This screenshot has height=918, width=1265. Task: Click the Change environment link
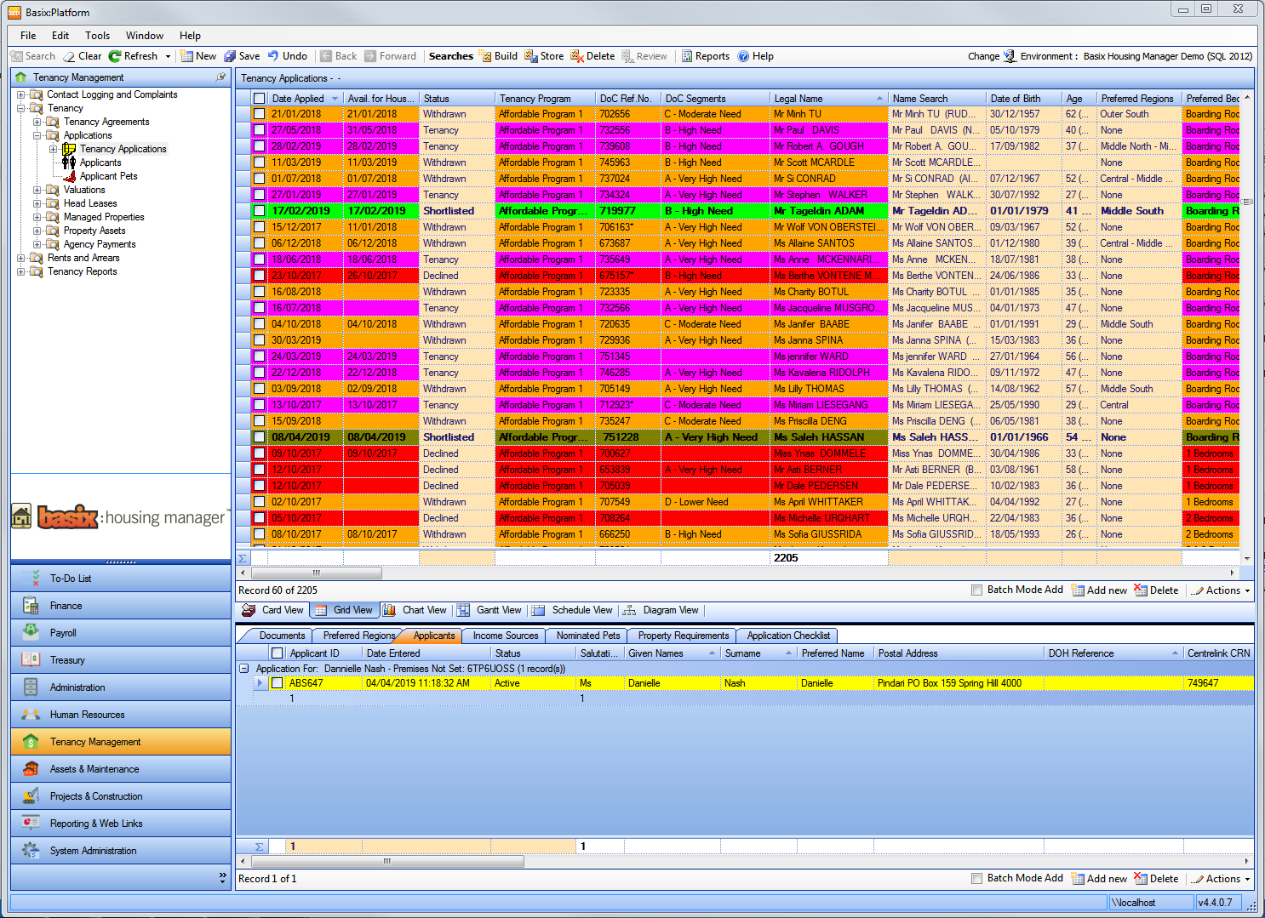pos(985,56)
